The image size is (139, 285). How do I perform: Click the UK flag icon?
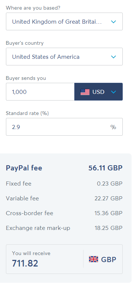(x=94, y=259)
